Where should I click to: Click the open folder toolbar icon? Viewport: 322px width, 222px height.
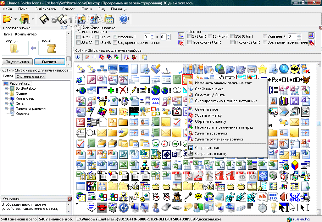(x=7, y=19)
